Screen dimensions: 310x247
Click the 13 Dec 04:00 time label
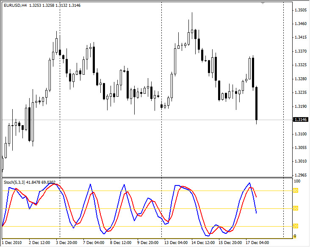[x=176, y=243]
